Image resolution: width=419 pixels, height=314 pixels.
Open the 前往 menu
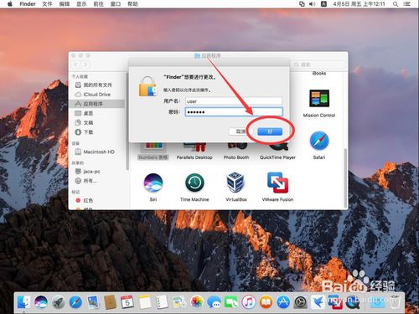98,4
